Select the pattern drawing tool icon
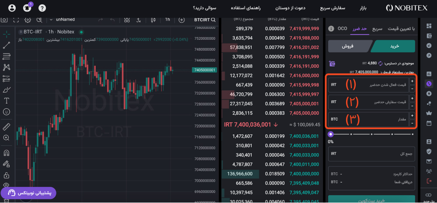This screenshot has width=437, height=203. (x=7, y=67)
